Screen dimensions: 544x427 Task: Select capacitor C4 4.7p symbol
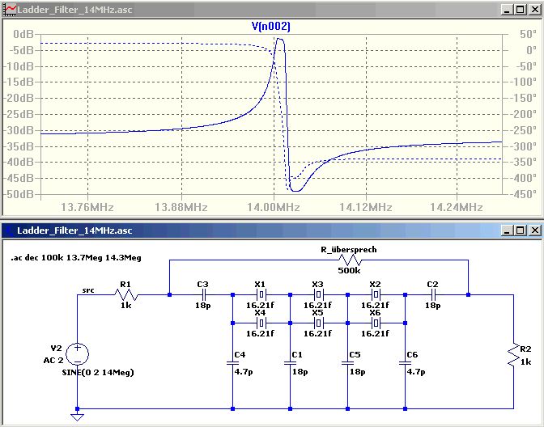232,363
